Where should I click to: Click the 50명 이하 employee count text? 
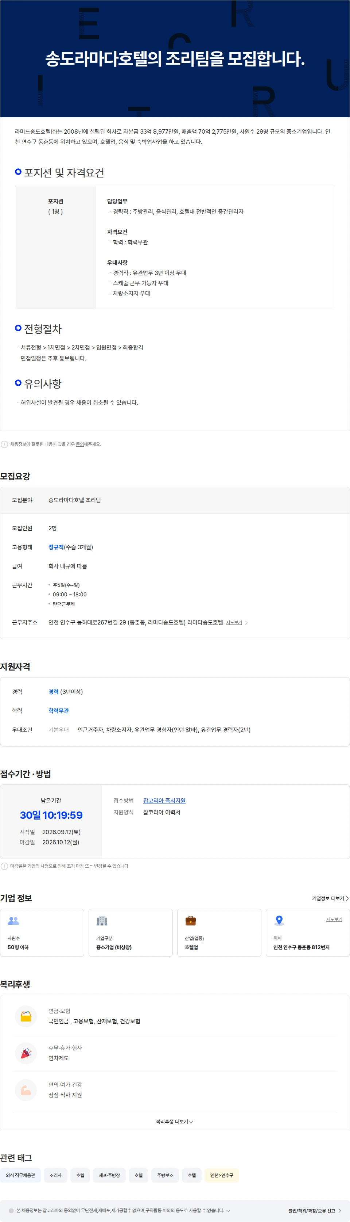coord(18,947)
